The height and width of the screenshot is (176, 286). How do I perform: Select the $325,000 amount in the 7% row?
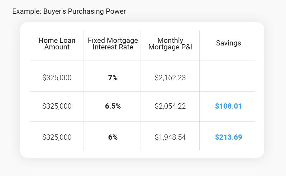[x=57, y=78]
